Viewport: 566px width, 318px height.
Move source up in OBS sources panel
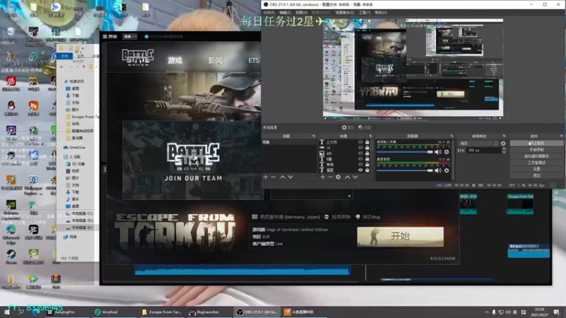[347, 177]
